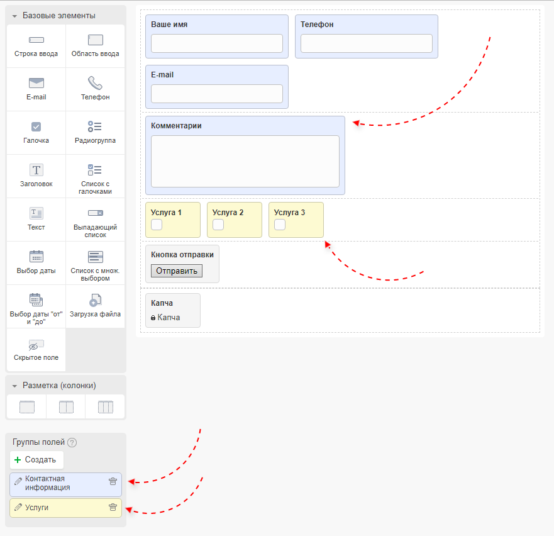Enable the Услуга 2 checkbox
The width and height of the screenshot is (554, 536).
pos(218,225)
